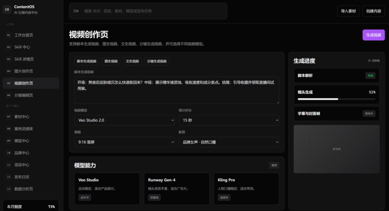389x211 pixels.
Task: Click the 预览帧 preview thumbnail
Action: (x=336, y=149)
